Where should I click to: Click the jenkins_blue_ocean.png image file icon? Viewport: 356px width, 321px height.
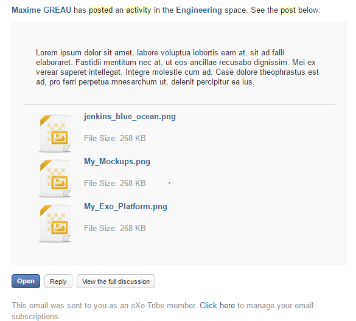coord(55,133)
